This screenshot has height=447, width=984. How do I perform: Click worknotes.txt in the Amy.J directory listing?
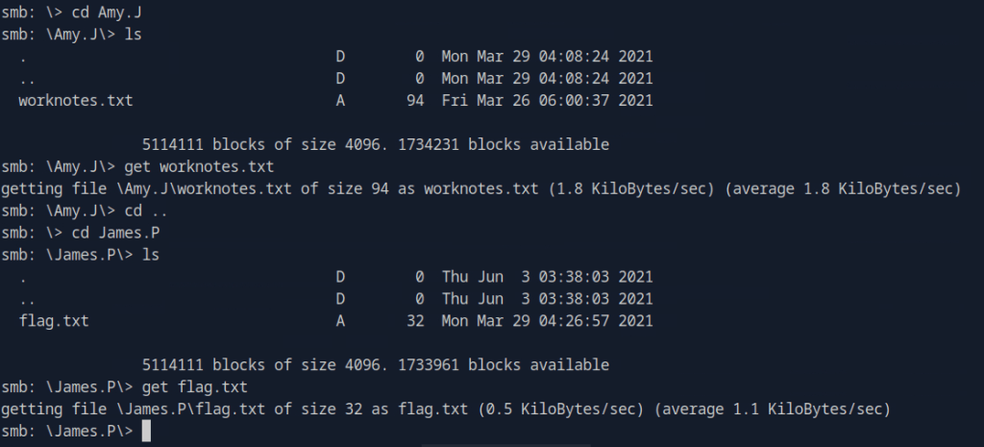pyautogui.click(x=76, y=100)
